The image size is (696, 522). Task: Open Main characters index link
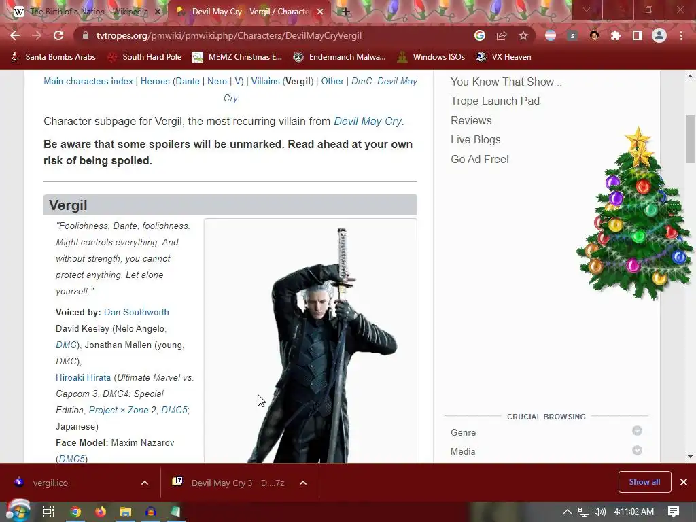click(x=88, y=82)
